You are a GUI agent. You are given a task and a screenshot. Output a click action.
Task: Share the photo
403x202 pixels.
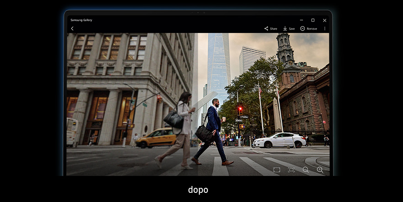(270, 28)
